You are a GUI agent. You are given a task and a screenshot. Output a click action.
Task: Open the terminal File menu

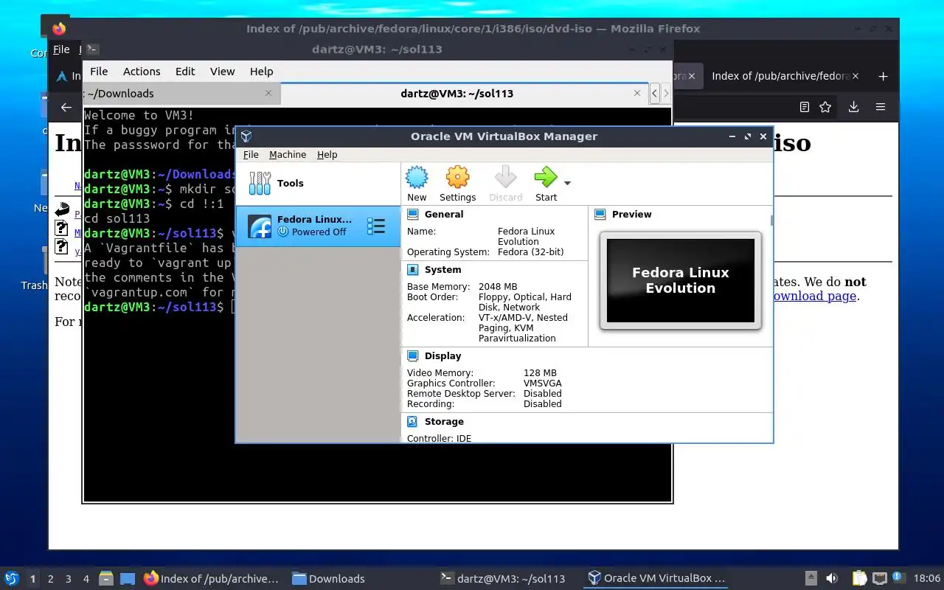tap(99, 71)
